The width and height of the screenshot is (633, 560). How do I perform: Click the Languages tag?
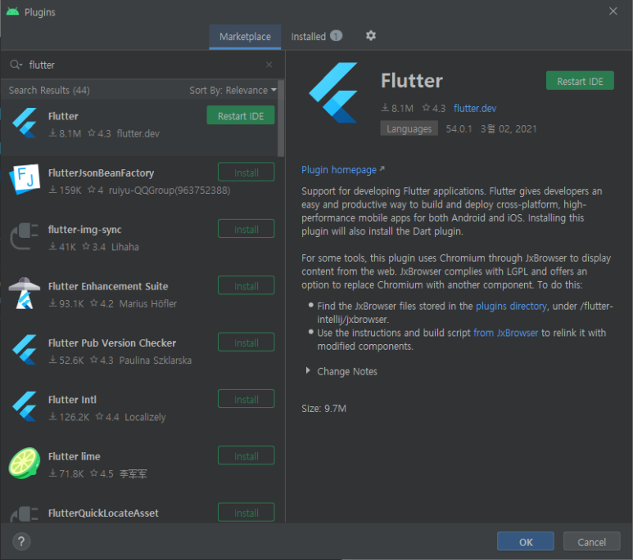409,128
